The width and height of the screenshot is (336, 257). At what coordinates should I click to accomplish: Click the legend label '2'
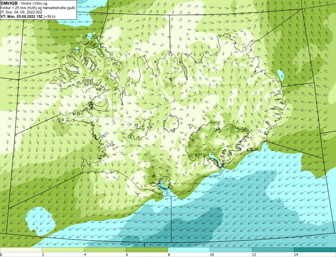click(x=43, y=255)
